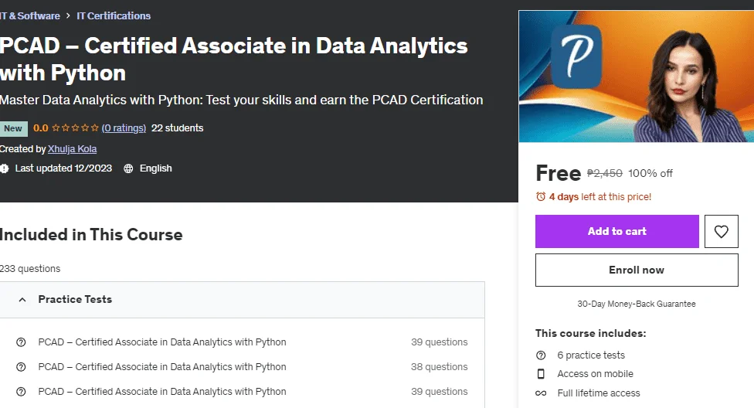Open IT & Software breadcrumb category
Screen dimensions: 754x408
click(x=30, y=16)
